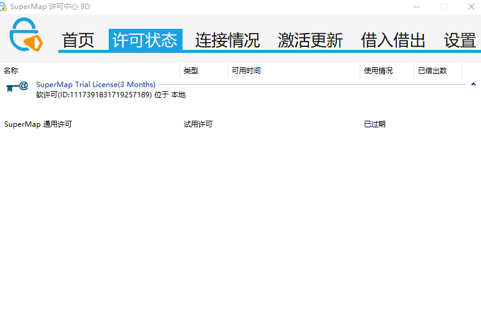Click the 类型 column header
481x334 pixels.
[191, 71]
